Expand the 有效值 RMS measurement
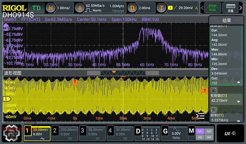Viewport: 246px width, 144px height. [x=239, y=101]
